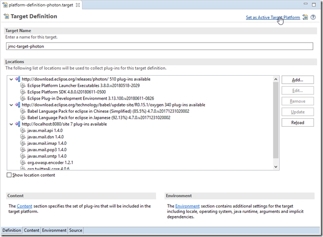Collapse the babel update-site location node
Viewport: 323px width, 237px height.
(x=12, y=105)
